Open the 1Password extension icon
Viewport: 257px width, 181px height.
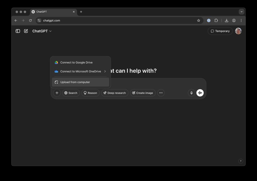pyautogui.click(x=209, y=21)
